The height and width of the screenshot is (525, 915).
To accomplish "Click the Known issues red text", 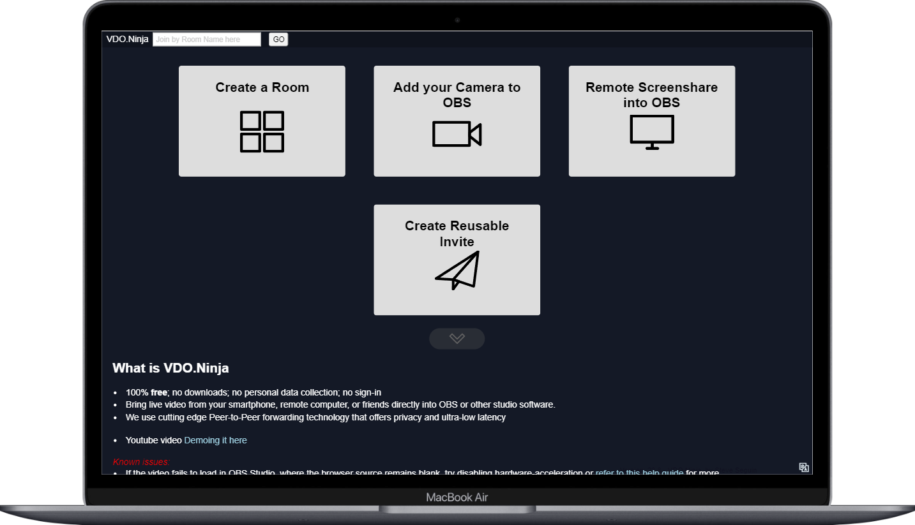I will point(142,462).
